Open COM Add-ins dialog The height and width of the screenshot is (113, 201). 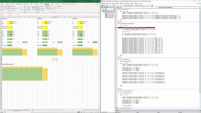point(29,8)
